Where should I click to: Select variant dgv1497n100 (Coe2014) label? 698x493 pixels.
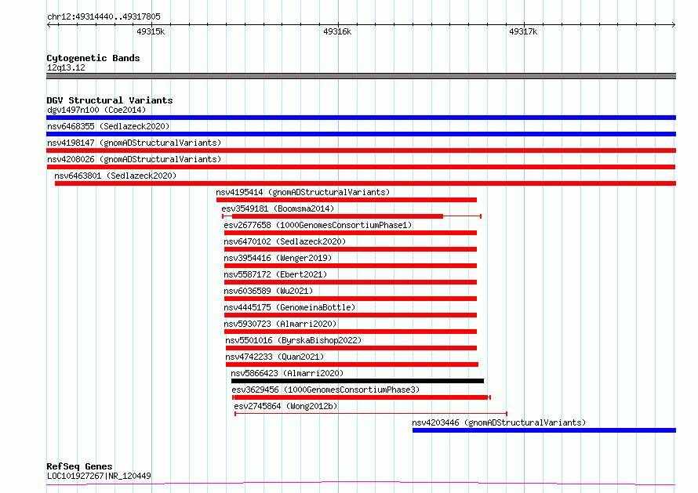coord(96,110)
